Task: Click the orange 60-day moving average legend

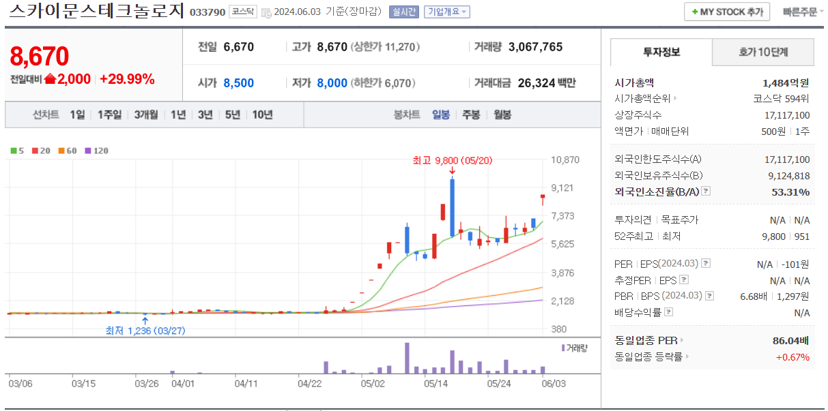Action: [x=67, y=151]
